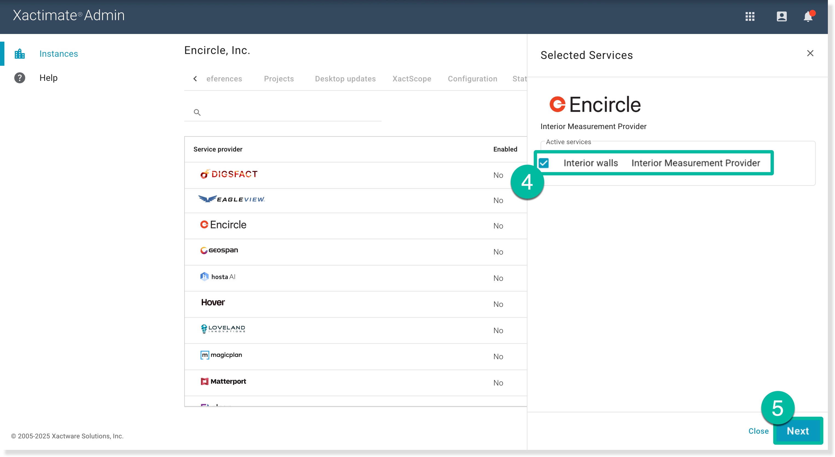Click the search magnifier icon
Image resolution: width=835 pixels, height=457 pixels.
point(197,112)
